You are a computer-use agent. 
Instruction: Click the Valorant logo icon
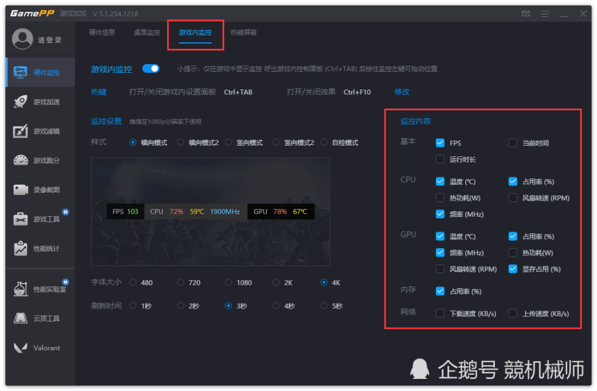click(x=20, y=347)
